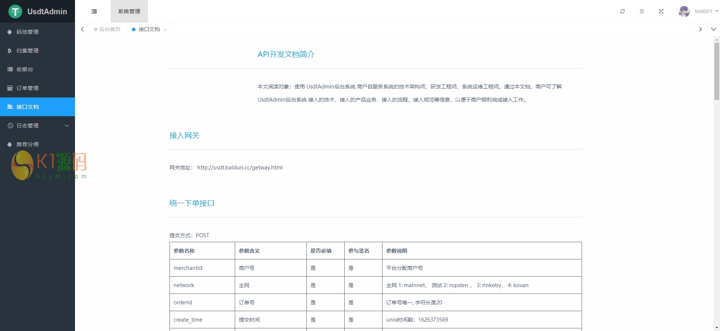Click the 日志管理 sidebar icon
The image size is (720, 331).
click(x=10, y=126)
